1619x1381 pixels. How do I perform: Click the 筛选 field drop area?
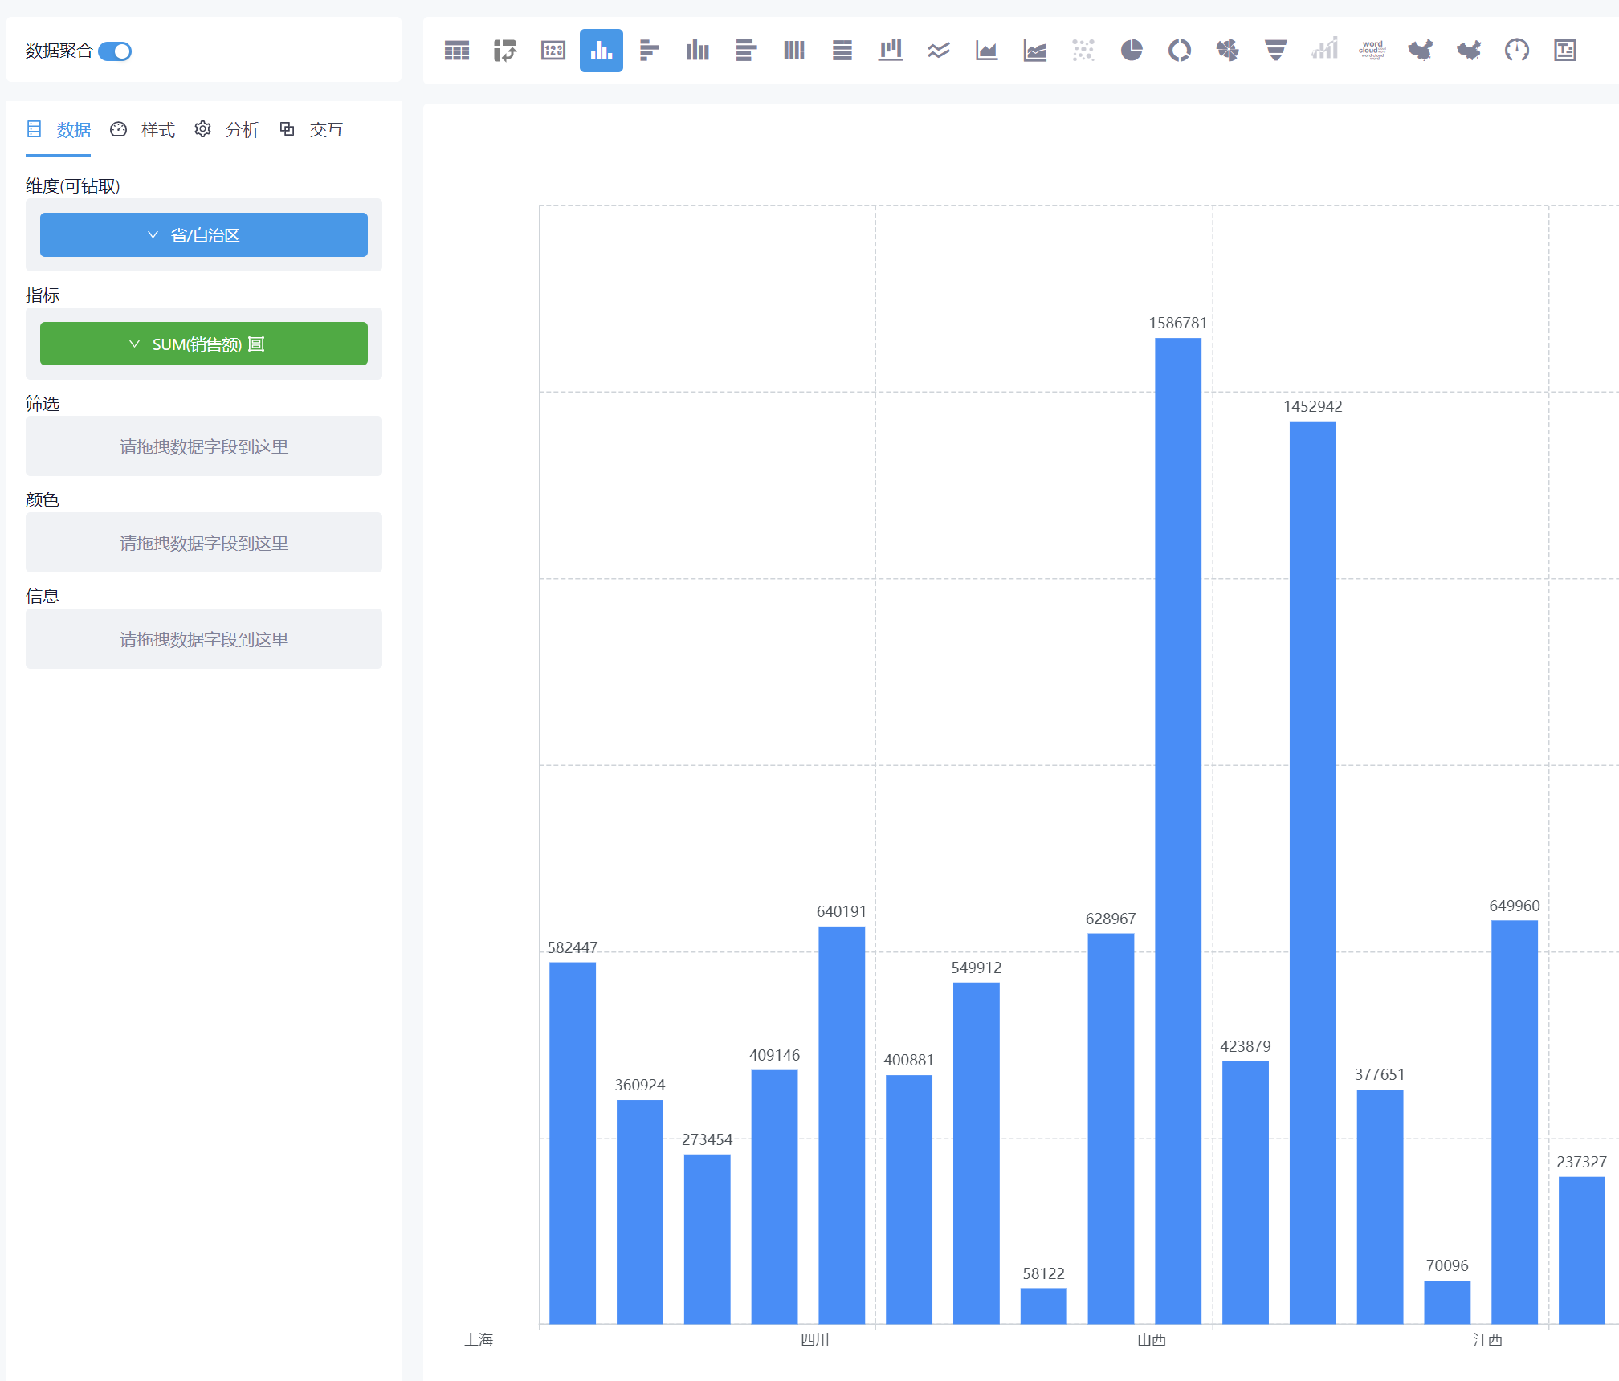pyautogui.click(x=204, y=446)
